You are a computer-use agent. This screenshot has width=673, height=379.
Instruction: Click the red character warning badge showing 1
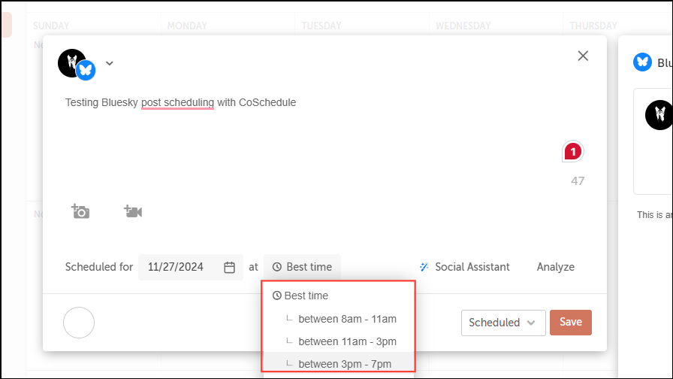click(x=572, y=151)
